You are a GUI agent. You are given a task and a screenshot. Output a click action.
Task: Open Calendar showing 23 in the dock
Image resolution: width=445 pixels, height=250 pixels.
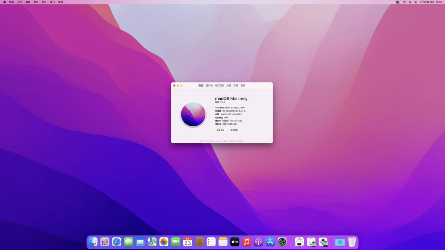(x=188, y=242)
